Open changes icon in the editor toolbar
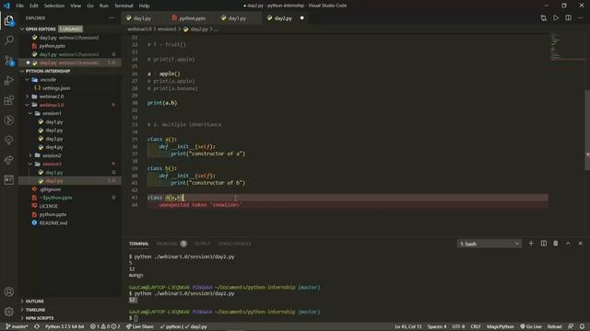Image resolution: width=590 pixels, height=331 pixels. click(543, 18)
